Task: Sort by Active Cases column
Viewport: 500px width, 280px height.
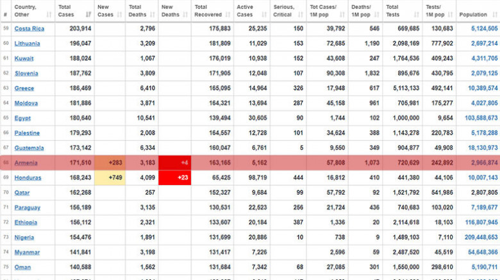Action: click(x=247, y=10)
